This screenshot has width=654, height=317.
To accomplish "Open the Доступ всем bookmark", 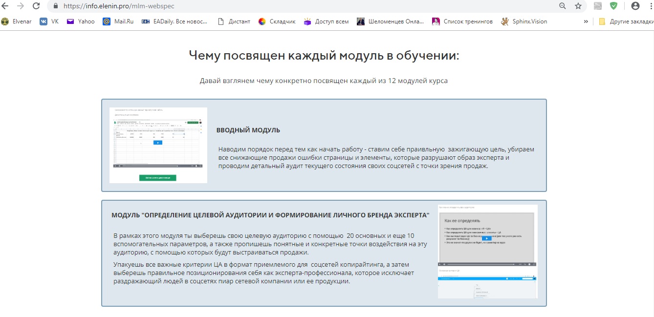I will click(x=326, y=21).
